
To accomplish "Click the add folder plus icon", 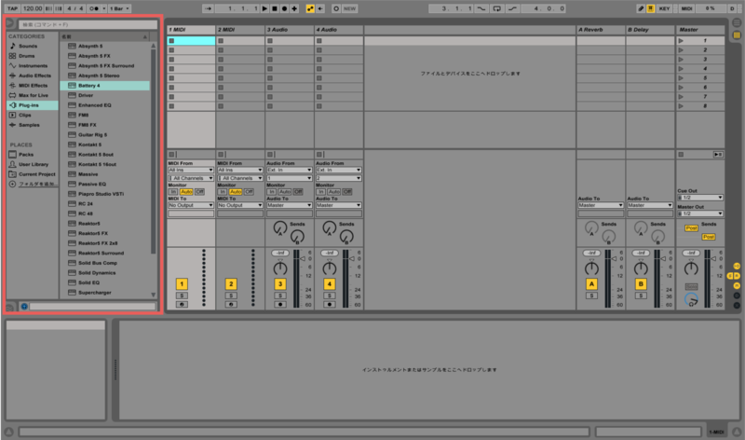I will pos(12,184).
